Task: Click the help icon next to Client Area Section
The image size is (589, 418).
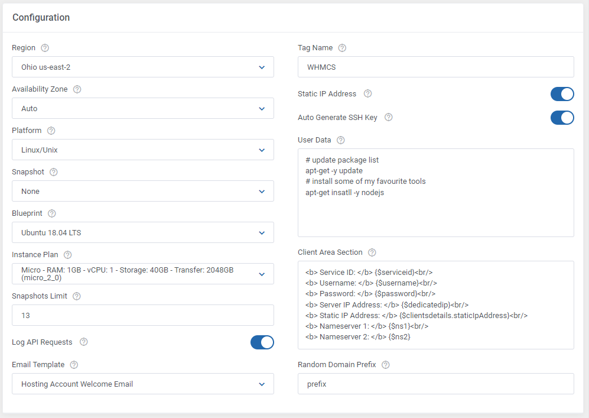Action: [372, 252]
